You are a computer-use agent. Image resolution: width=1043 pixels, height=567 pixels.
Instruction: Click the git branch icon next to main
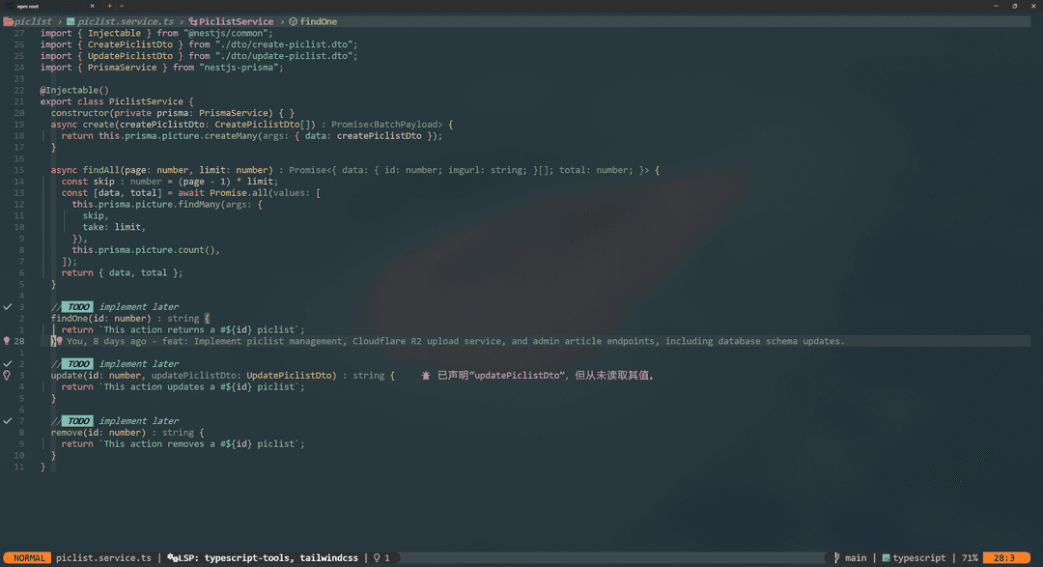pyautogui.click(x=836, y=557)
